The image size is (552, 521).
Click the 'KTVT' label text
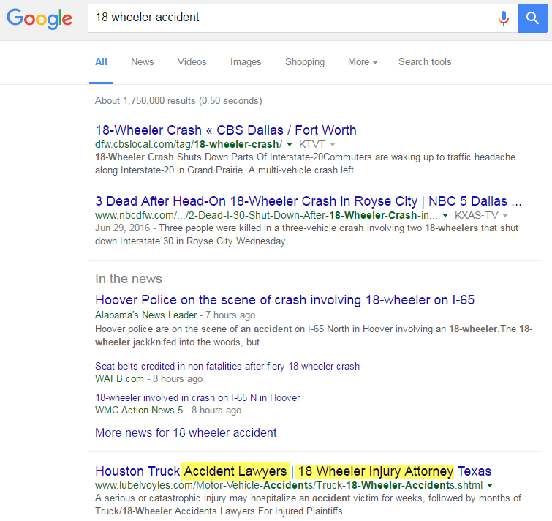(x=312, y=144)
